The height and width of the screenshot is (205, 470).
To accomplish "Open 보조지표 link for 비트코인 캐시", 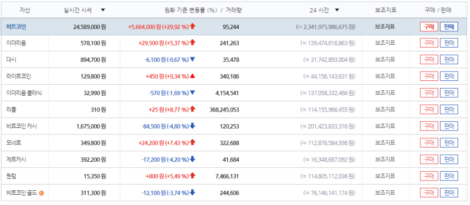I will (385, 126).
